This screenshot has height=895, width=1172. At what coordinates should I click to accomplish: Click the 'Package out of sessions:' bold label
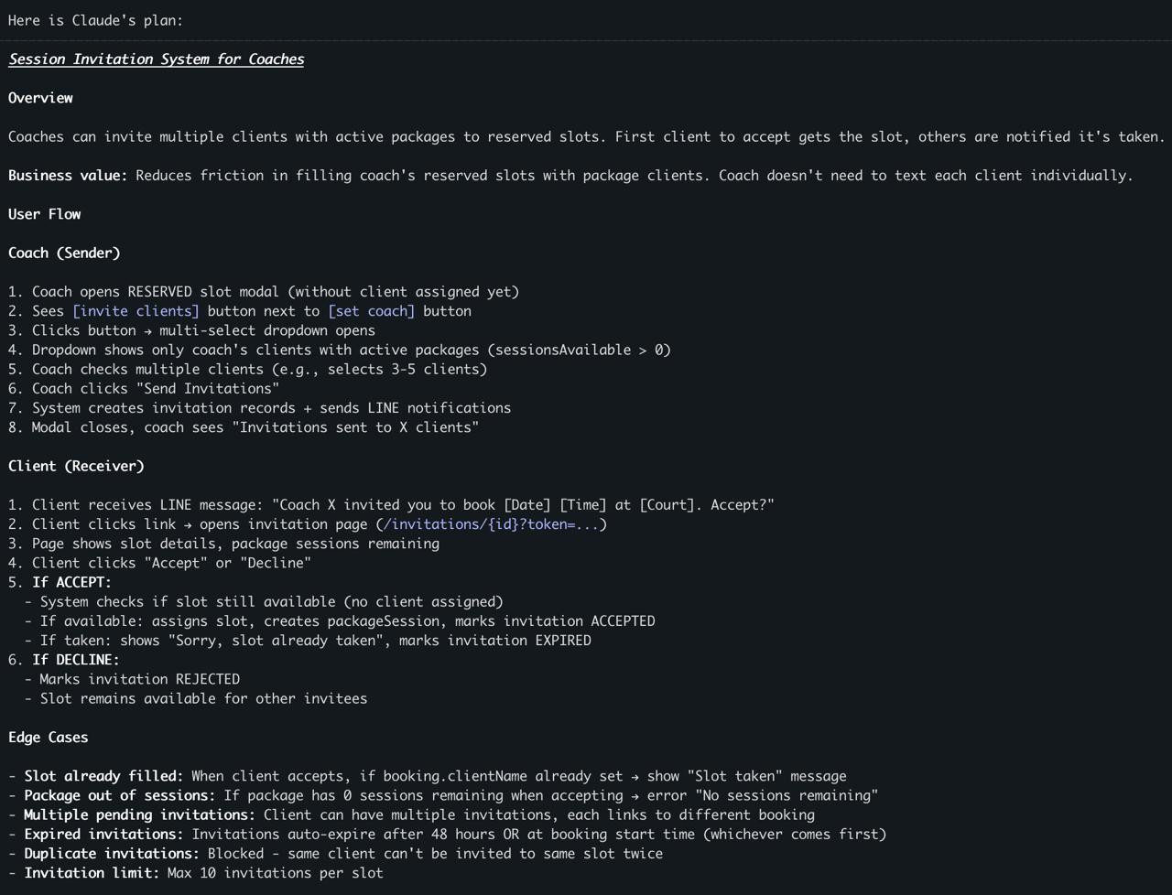coord(119,796)
